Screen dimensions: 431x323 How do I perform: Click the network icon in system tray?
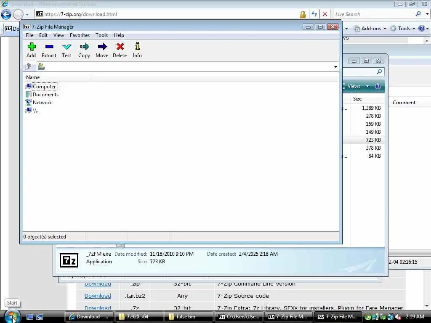390,317
